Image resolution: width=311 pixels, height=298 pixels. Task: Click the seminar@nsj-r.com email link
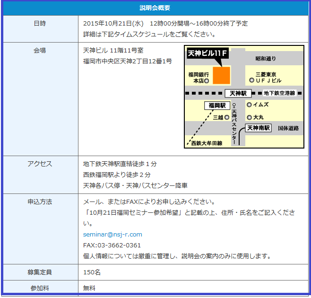(x=112, y=234)
